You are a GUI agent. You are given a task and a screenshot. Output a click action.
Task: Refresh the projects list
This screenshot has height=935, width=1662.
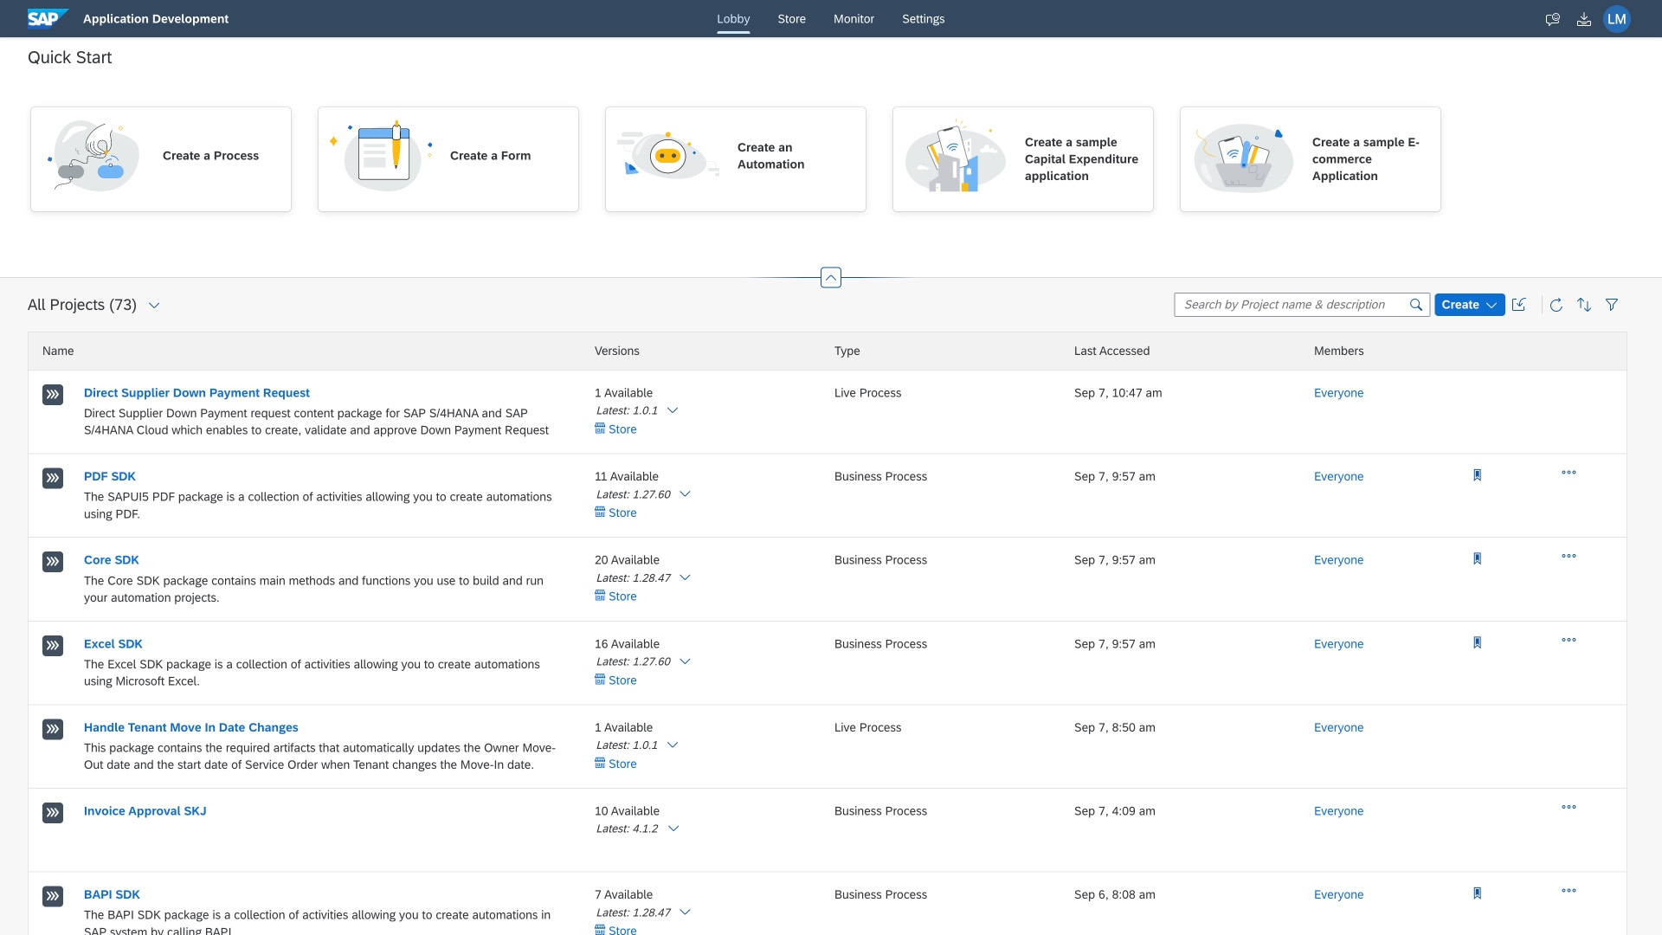point(1556,305)
